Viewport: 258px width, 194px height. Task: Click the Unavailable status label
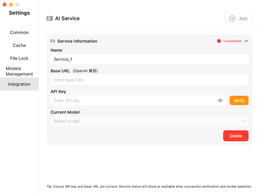[232, 41]
